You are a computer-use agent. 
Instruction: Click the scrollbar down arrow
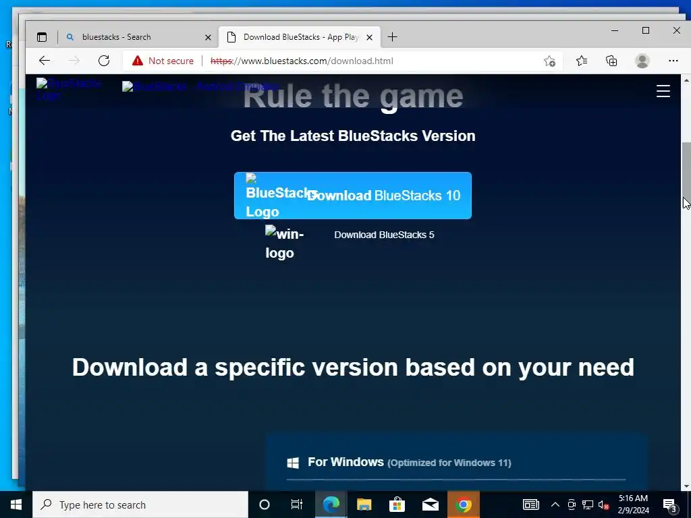pos(686,486)
